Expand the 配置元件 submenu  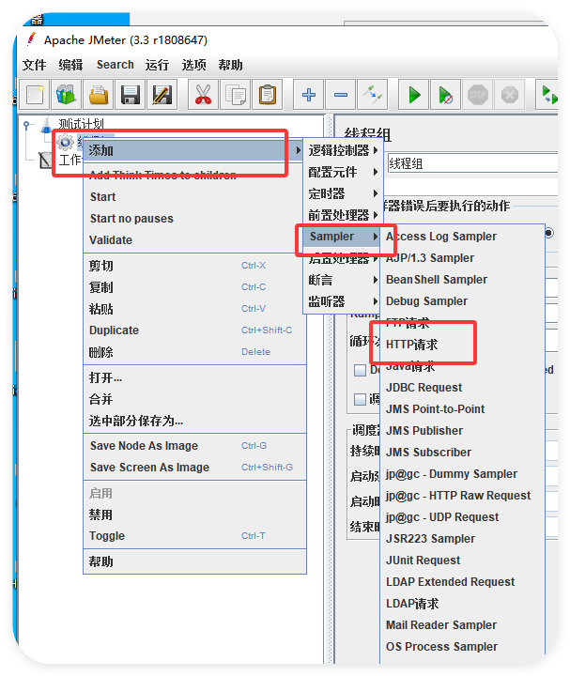343,172
